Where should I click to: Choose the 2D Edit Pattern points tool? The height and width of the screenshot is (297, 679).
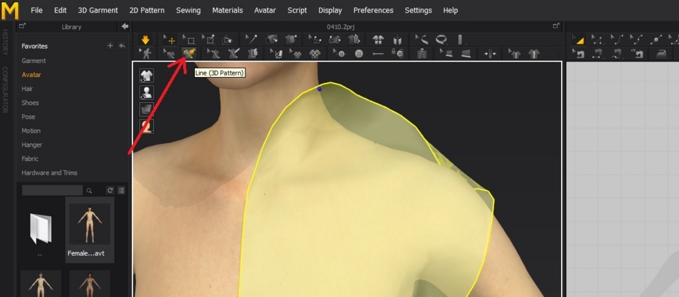tap(597, 40)
